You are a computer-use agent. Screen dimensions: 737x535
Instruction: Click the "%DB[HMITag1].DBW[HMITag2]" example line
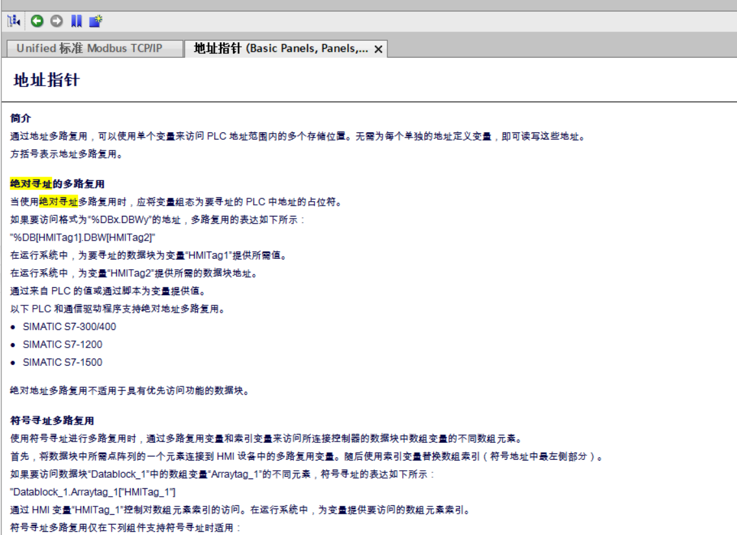tap(82, 237)
